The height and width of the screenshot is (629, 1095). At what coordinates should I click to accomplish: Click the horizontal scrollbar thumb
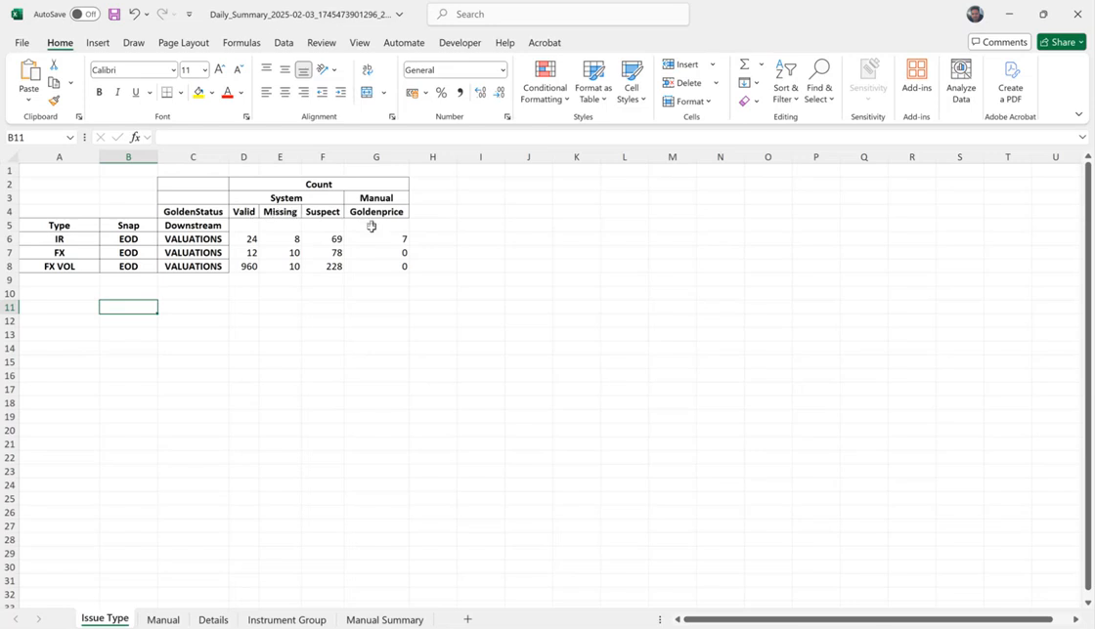point(867,619)
